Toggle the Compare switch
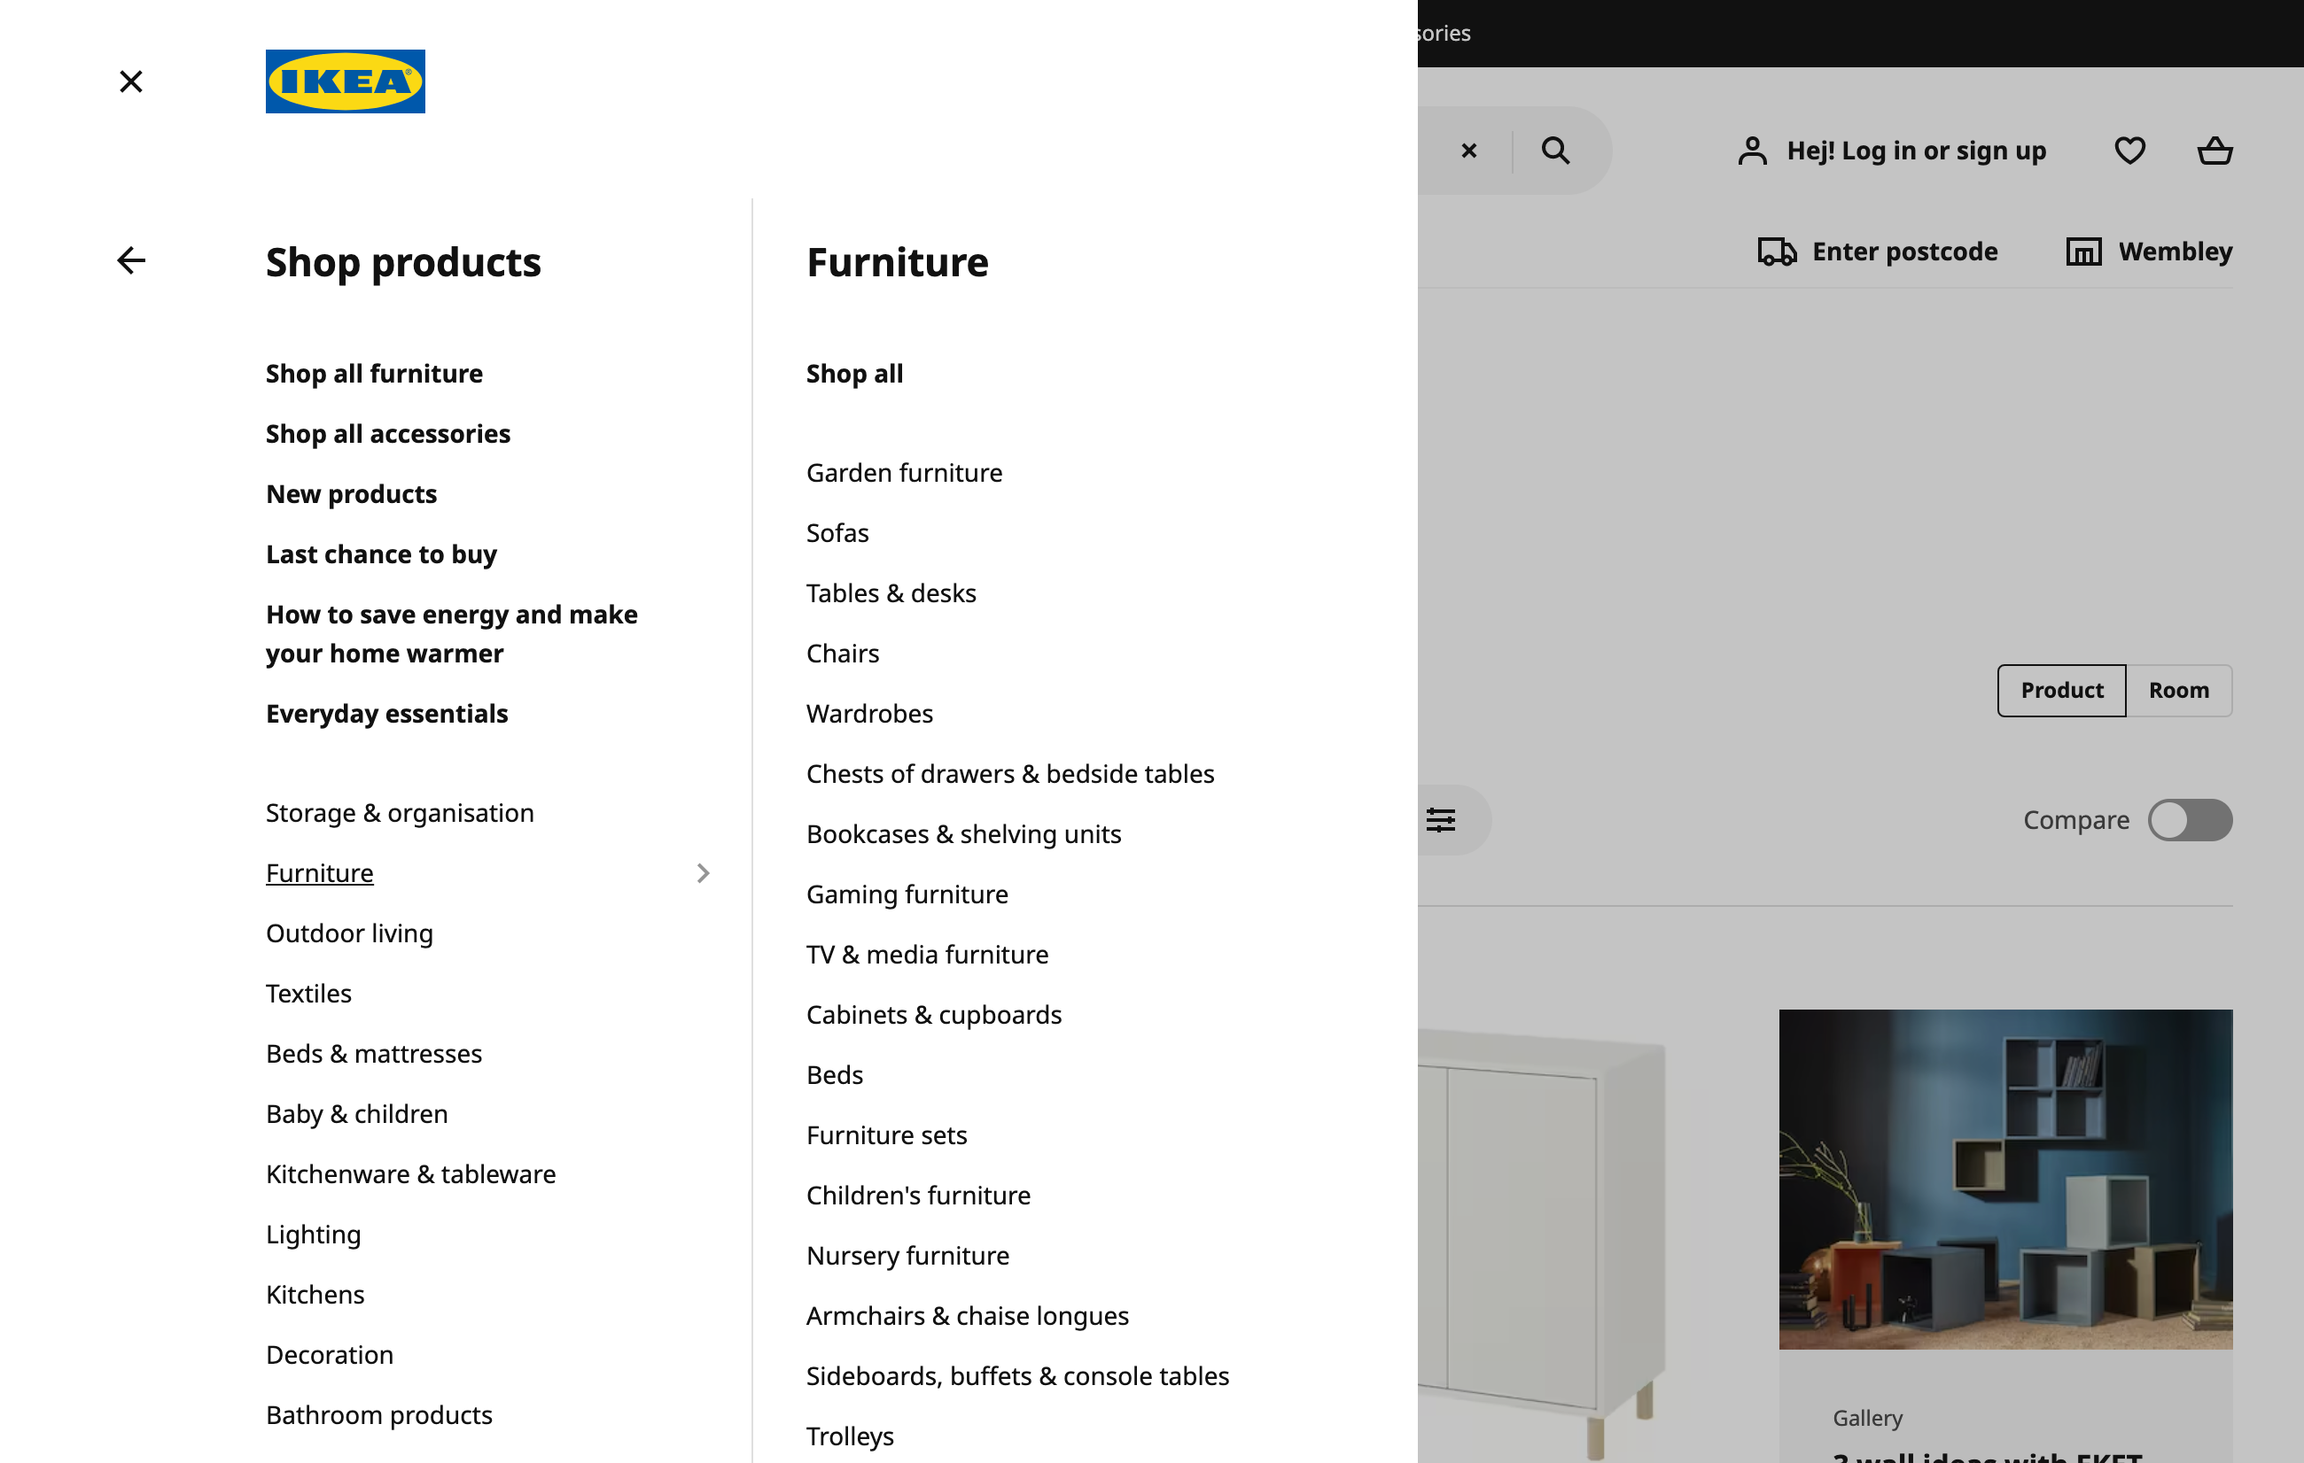This screenshot has width=2304, height=1463. pyautogui.click(x=2191, y=820)
